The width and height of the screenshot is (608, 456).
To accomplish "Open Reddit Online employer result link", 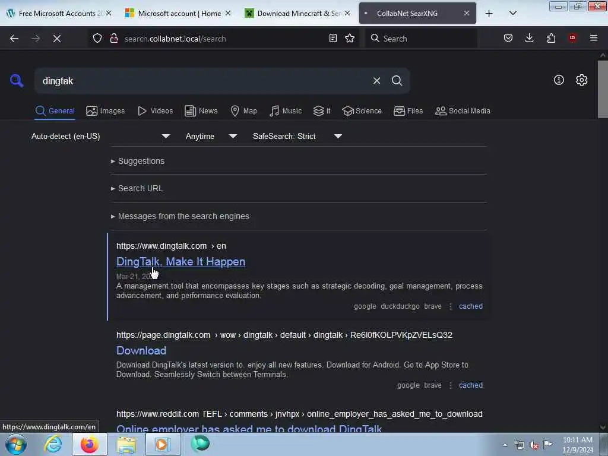I will (249, 429).
